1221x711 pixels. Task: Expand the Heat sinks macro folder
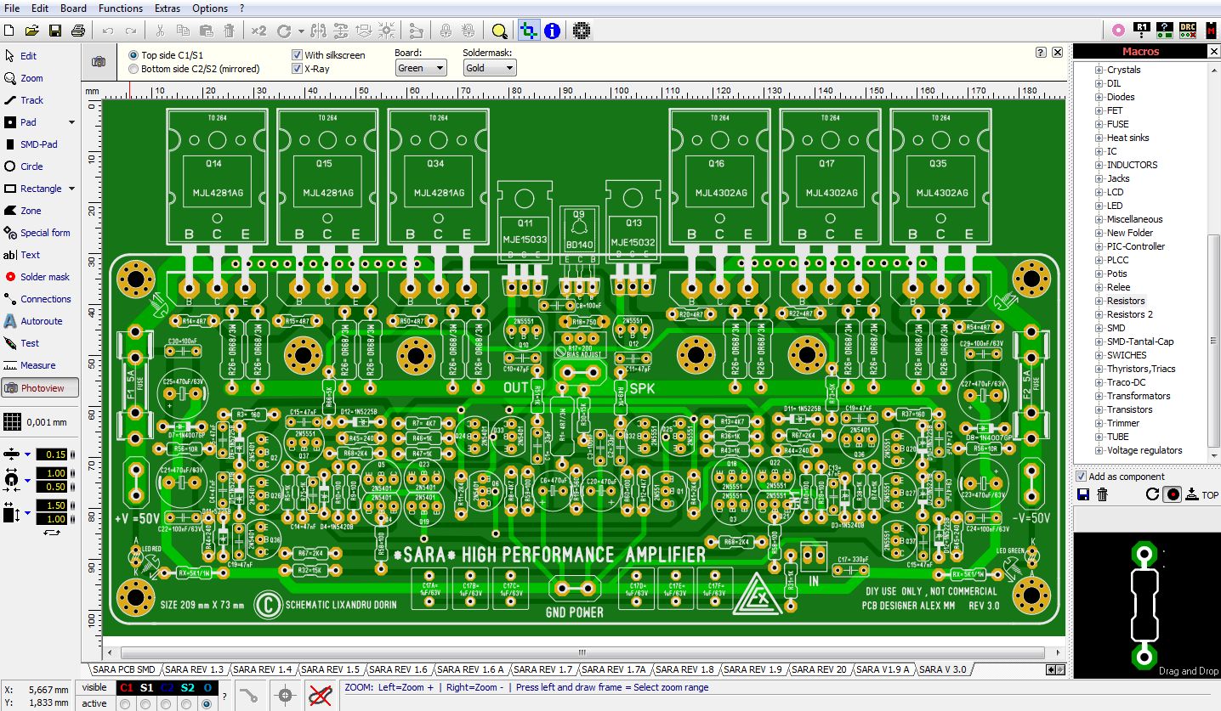tap(1099, 138)
